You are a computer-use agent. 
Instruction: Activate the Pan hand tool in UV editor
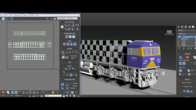(64, 96)
